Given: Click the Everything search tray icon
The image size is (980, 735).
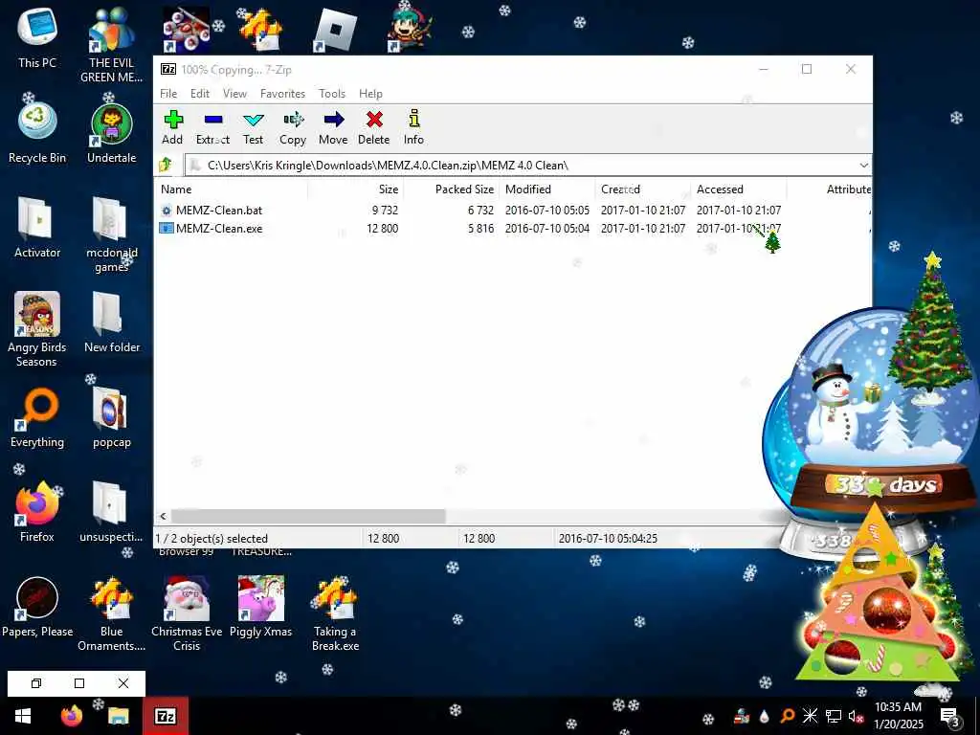Looking at the screenshot, I should point(788,716).
